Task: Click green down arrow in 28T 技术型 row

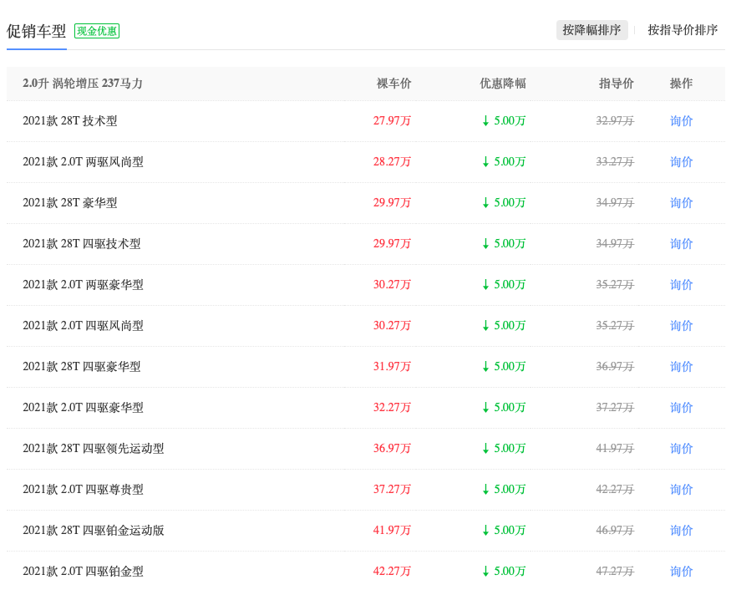Action: coord(485,121)
